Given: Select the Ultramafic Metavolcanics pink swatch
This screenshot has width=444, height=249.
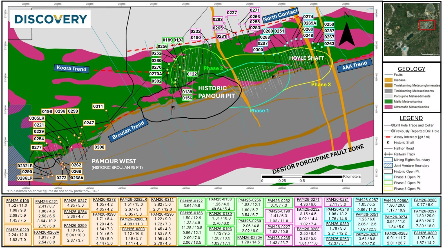Looking at the screenshot, I should point(388,107).
